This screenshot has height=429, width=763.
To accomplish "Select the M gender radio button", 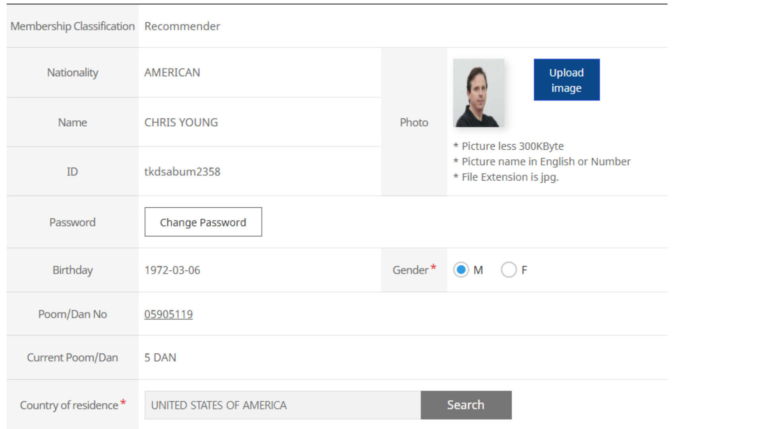I will tap(461, 270).
